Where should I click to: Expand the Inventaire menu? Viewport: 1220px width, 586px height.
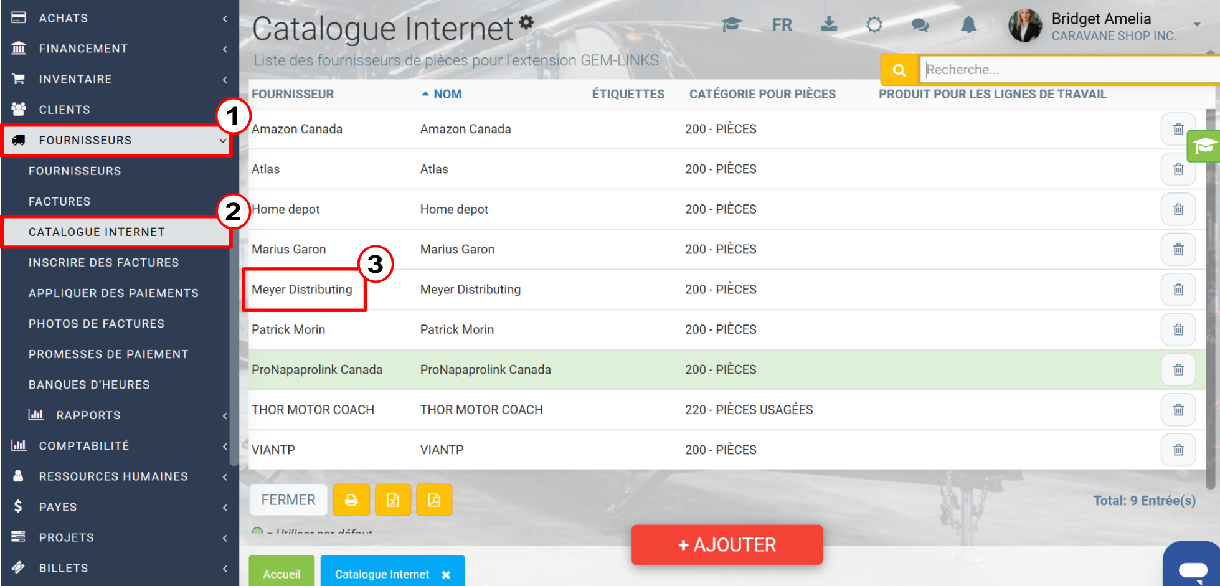pos(120,79)
